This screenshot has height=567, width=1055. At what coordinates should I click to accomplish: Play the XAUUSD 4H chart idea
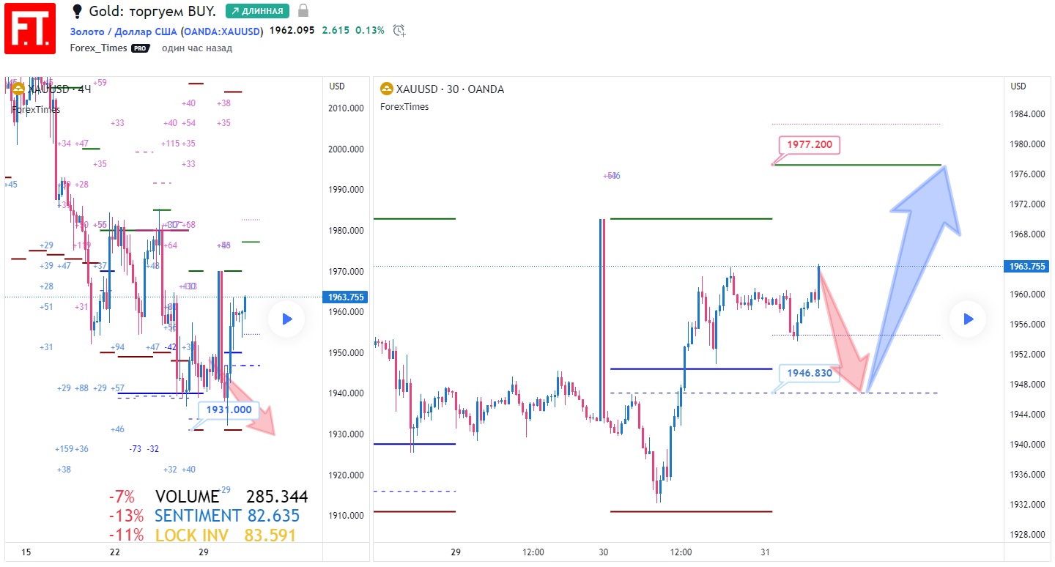286,319
